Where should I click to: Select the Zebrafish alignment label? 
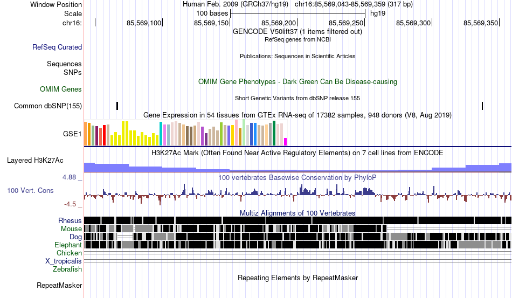pyautogui.click(x=67, y=269)
